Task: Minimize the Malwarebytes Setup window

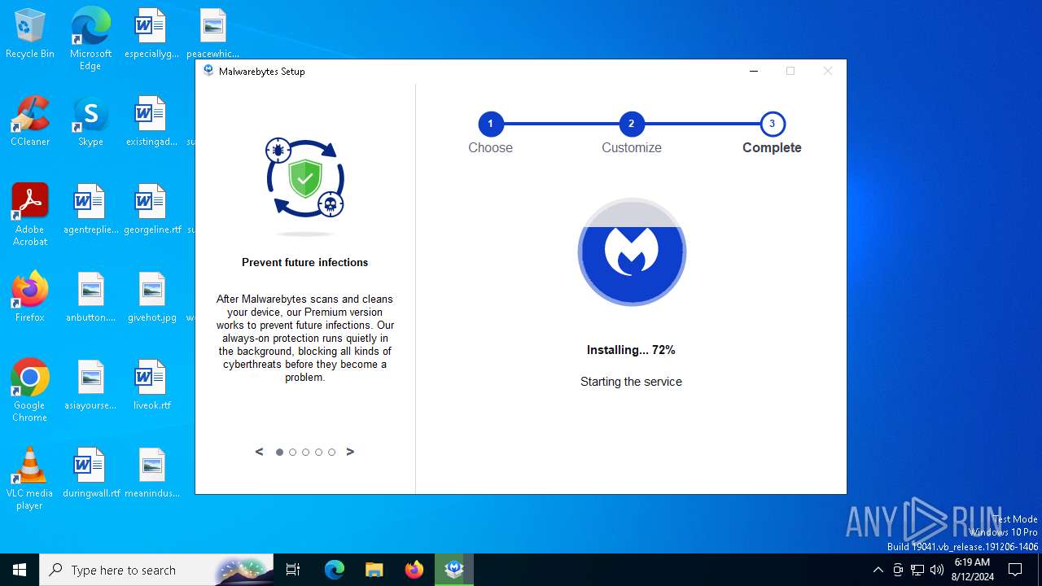Action: click(754, 71)
